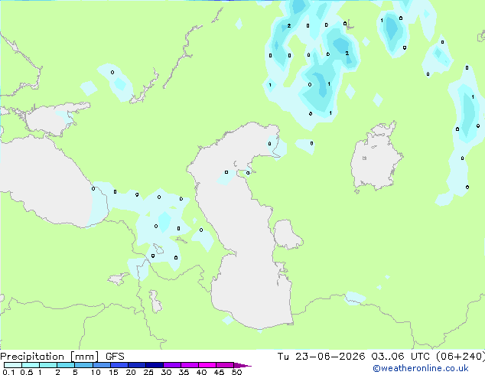Click the 1–2 mm legend color swatch
The image size is (485, 375).
pos(48,365)
